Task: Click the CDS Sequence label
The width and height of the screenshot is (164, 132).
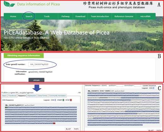Action: [8, 100]
